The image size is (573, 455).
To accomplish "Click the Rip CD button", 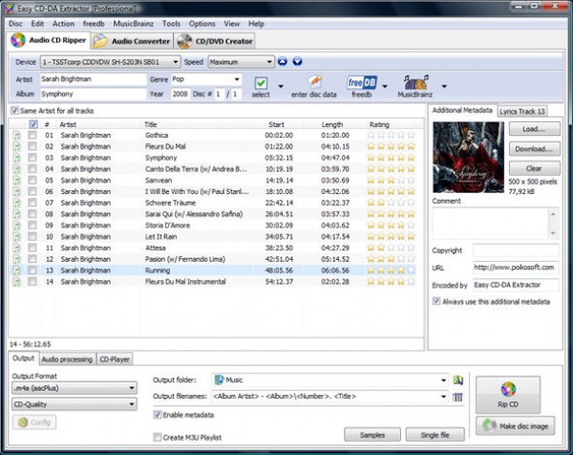I will [508, 393].
